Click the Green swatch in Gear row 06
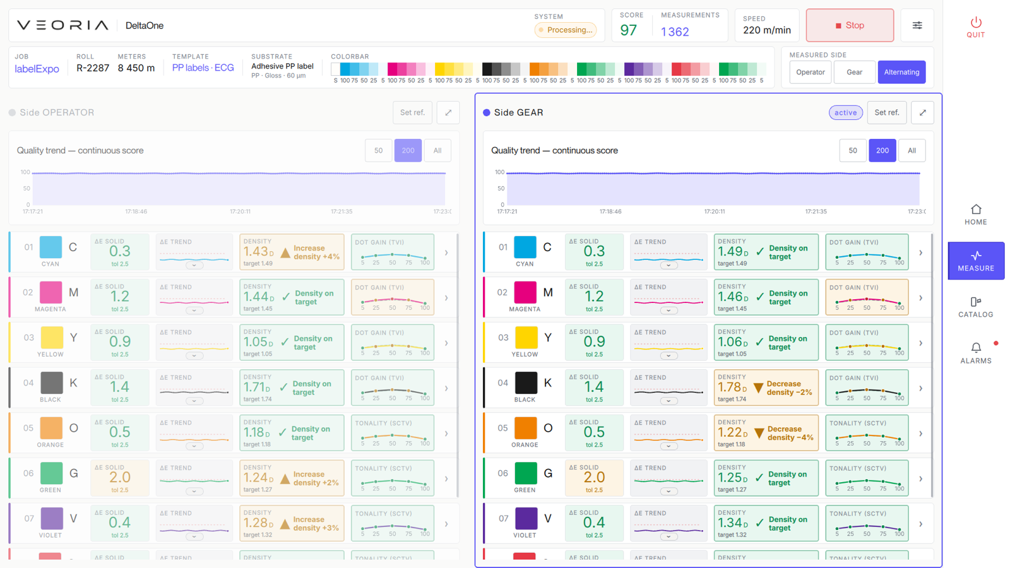This screenshot has height=568, width=1010. (x=525, y=473)
